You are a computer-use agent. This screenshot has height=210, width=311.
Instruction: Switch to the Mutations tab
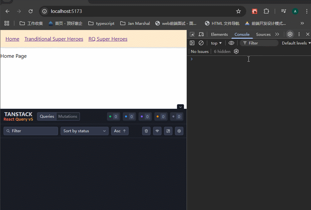click(68, 116)
